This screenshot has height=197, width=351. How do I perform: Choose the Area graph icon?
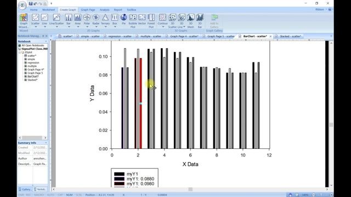coord(78,18)
